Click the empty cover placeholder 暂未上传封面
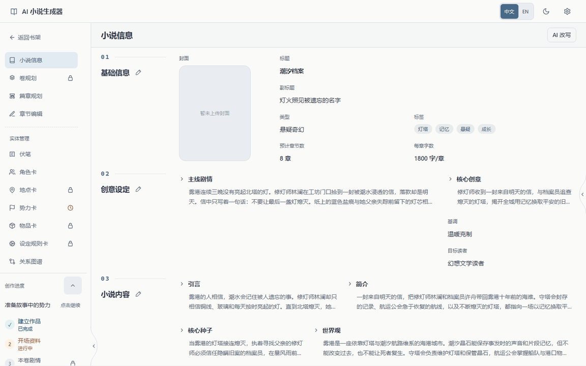 (215, 113)
